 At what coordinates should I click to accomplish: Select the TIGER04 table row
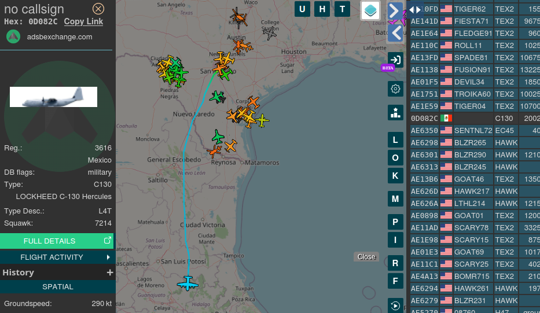(x=475, y=106)
